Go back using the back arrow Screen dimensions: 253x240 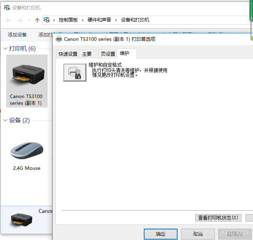point(8,20)
